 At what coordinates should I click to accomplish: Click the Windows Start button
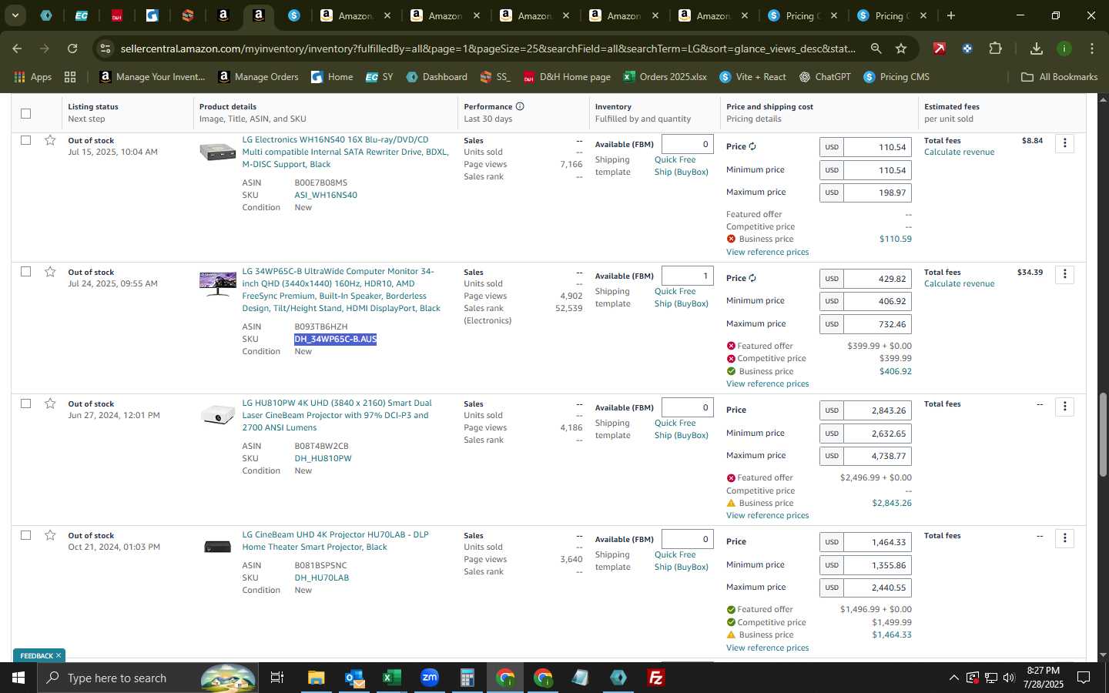pos(18,678)
